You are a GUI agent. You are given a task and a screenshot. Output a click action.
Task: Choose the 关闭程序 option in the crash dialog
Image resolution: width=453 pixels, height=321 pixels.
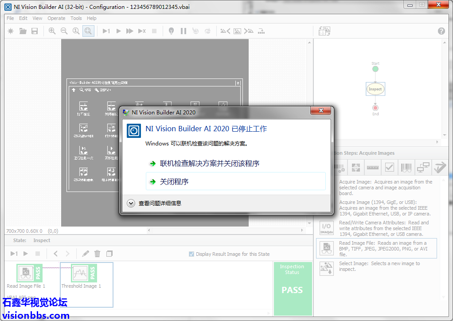coord(236,181)
